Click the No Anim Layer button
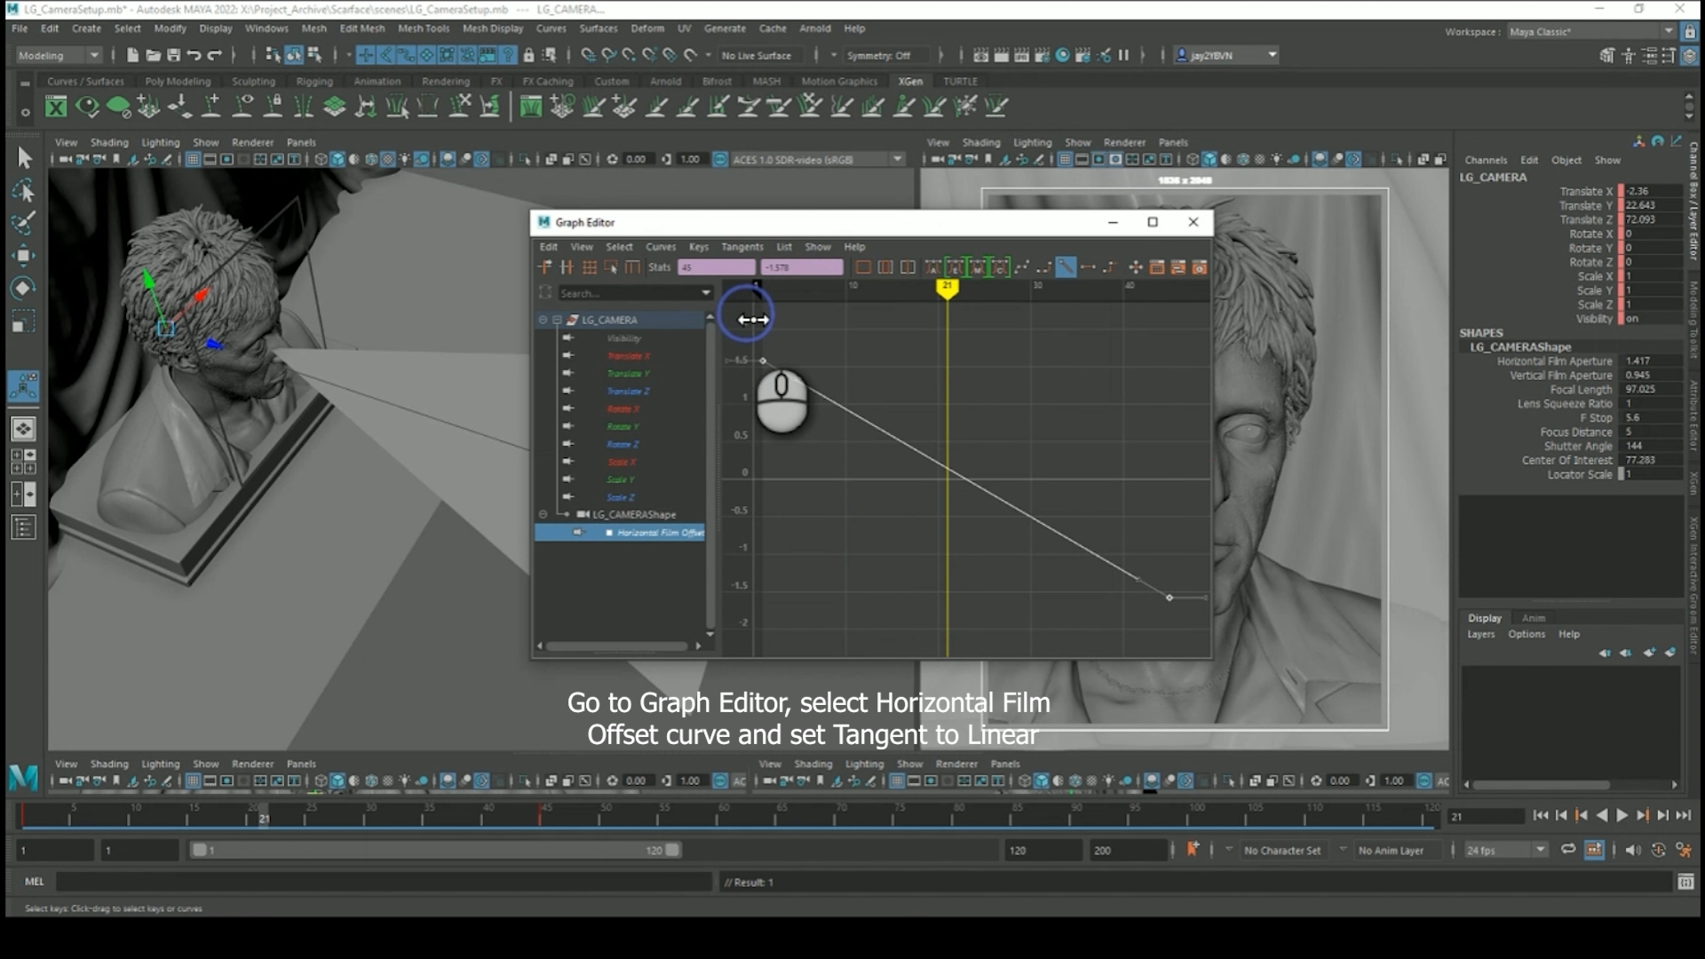 coord(1391,851)
